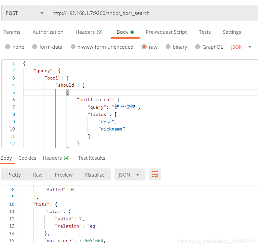
Task: Open the Authorization tab
Action: click(48, 32)
